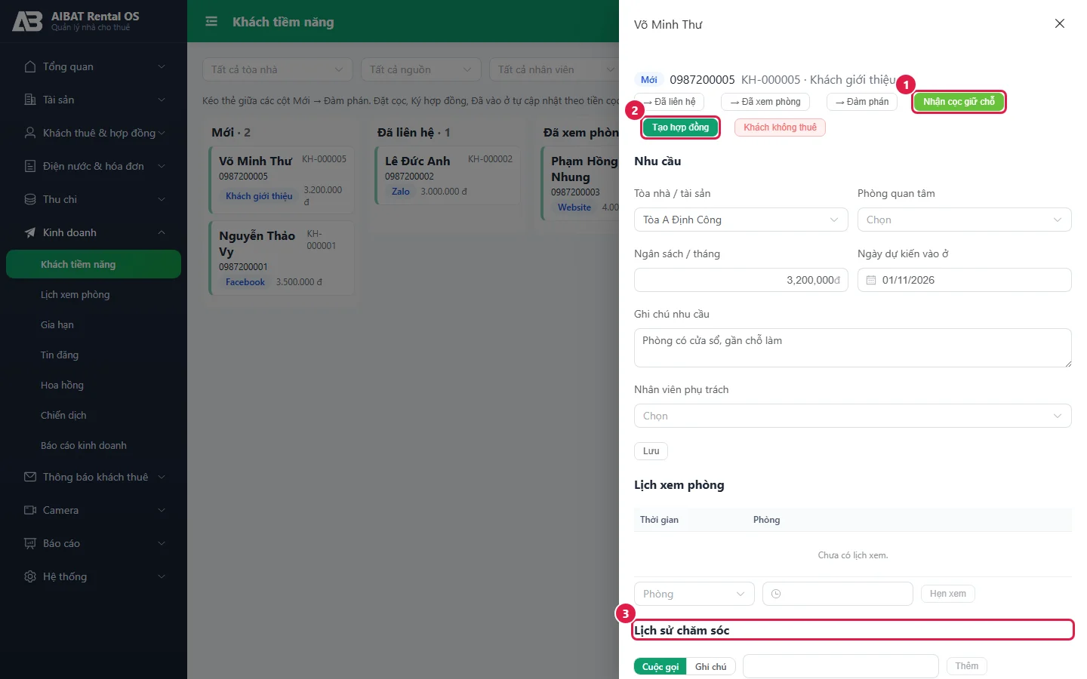Click the Ghi chú nhu cầu text area
The width and height of the screenshot is (1087, 679).
tap(853, 348)
